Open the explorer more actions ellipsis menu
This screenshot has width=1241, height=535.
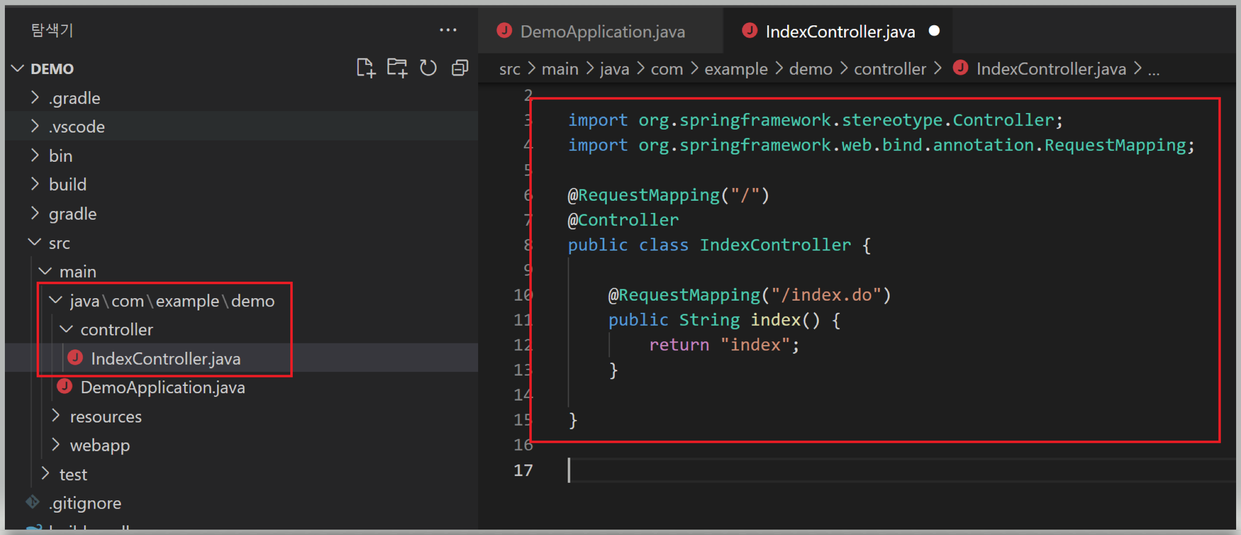pos(448,30)
